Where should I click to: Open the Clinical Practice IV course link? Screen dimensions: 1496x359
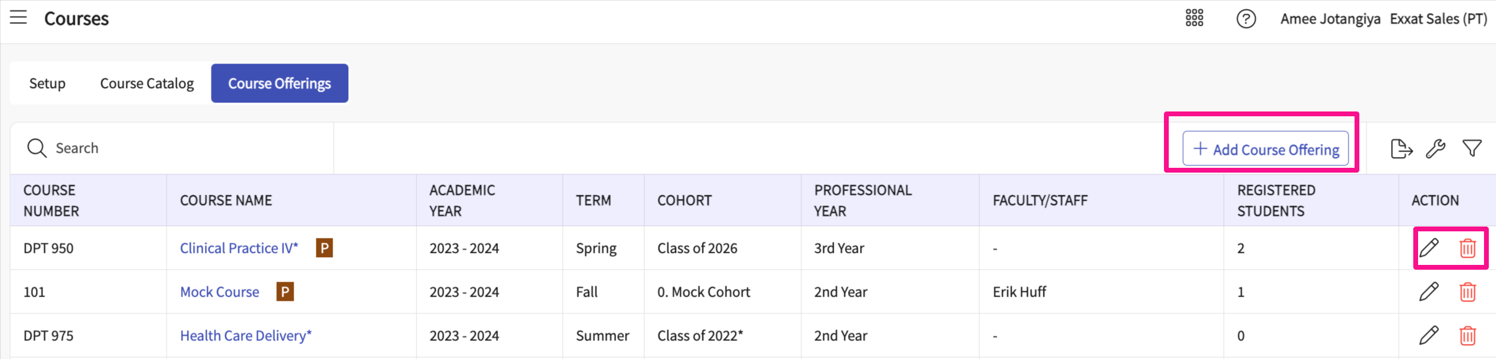[238, 248]
